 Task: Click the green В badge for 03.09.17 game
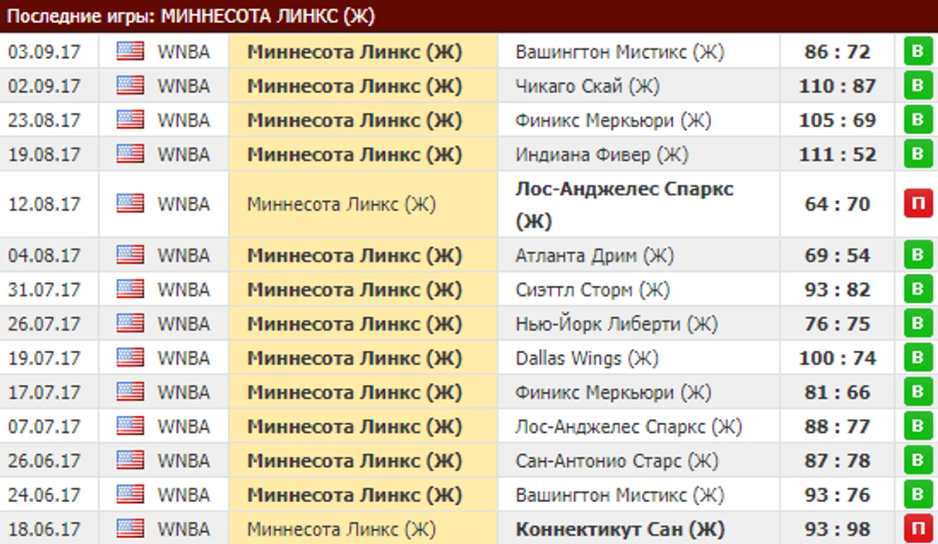[918, 51]
